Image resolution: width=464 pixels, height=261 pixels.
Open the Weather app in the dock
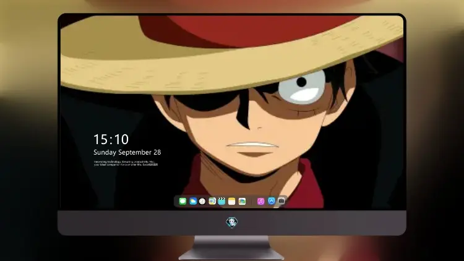pos(193,201)
